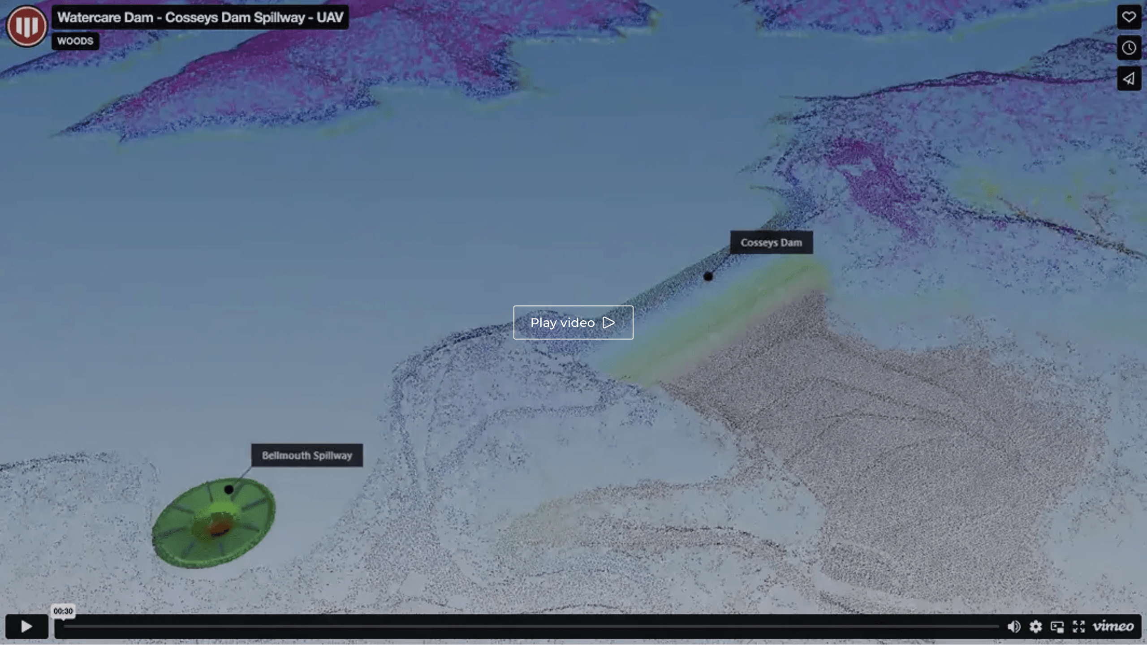Screen dimensions: 1147x645
Task: Add video to Watch Later clock icon
Action: point(1129,48)
